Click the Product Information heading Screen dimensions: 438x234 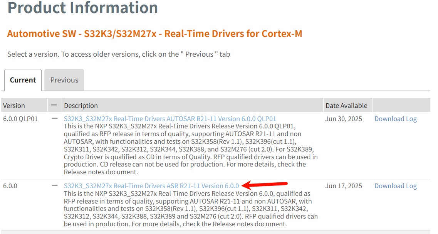(83, 7)
